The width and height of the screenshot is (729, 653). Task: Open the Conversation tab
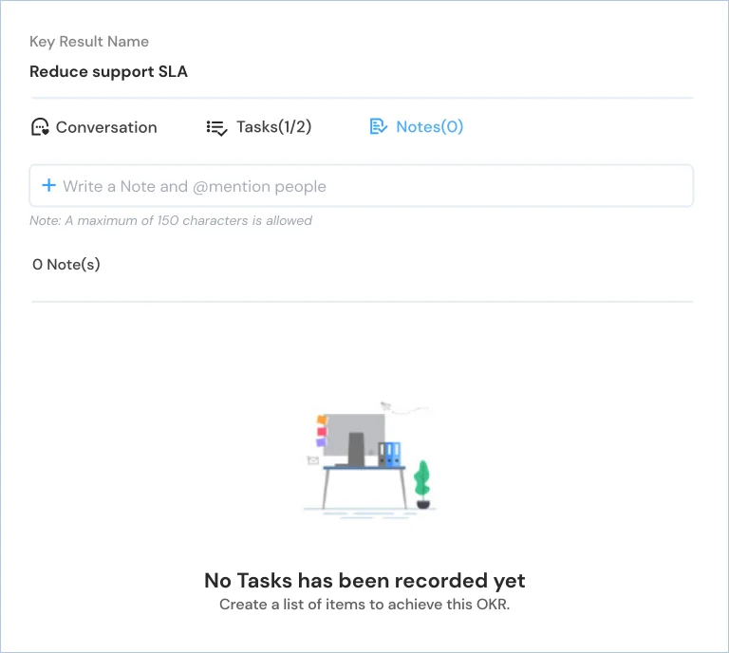coord(94,127)
